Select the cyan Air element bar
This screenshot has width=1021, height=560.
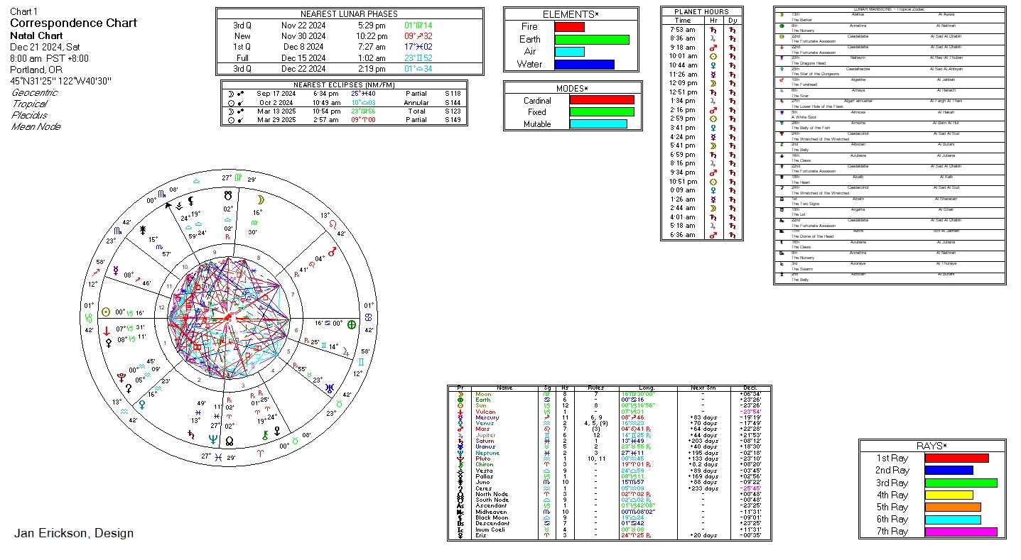[x=569, y=52]
